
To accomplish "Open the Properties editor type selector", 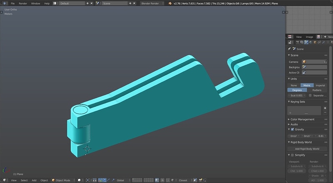I will pyautogui.click(x=290, y=42).
